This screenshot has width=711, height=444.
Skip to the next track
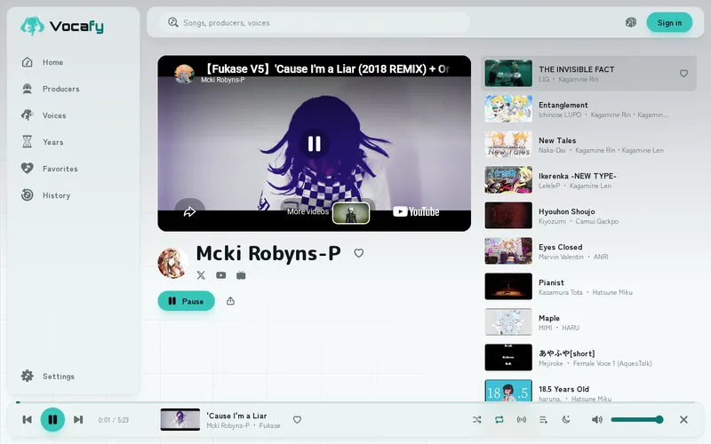coord(78,419)
